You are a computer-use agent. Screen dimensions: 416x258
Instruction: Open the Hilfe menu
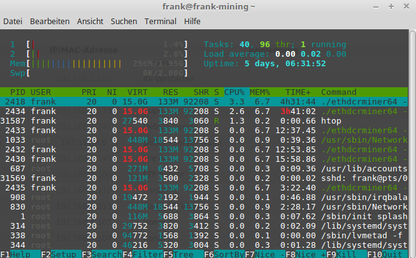click(192, 21)
